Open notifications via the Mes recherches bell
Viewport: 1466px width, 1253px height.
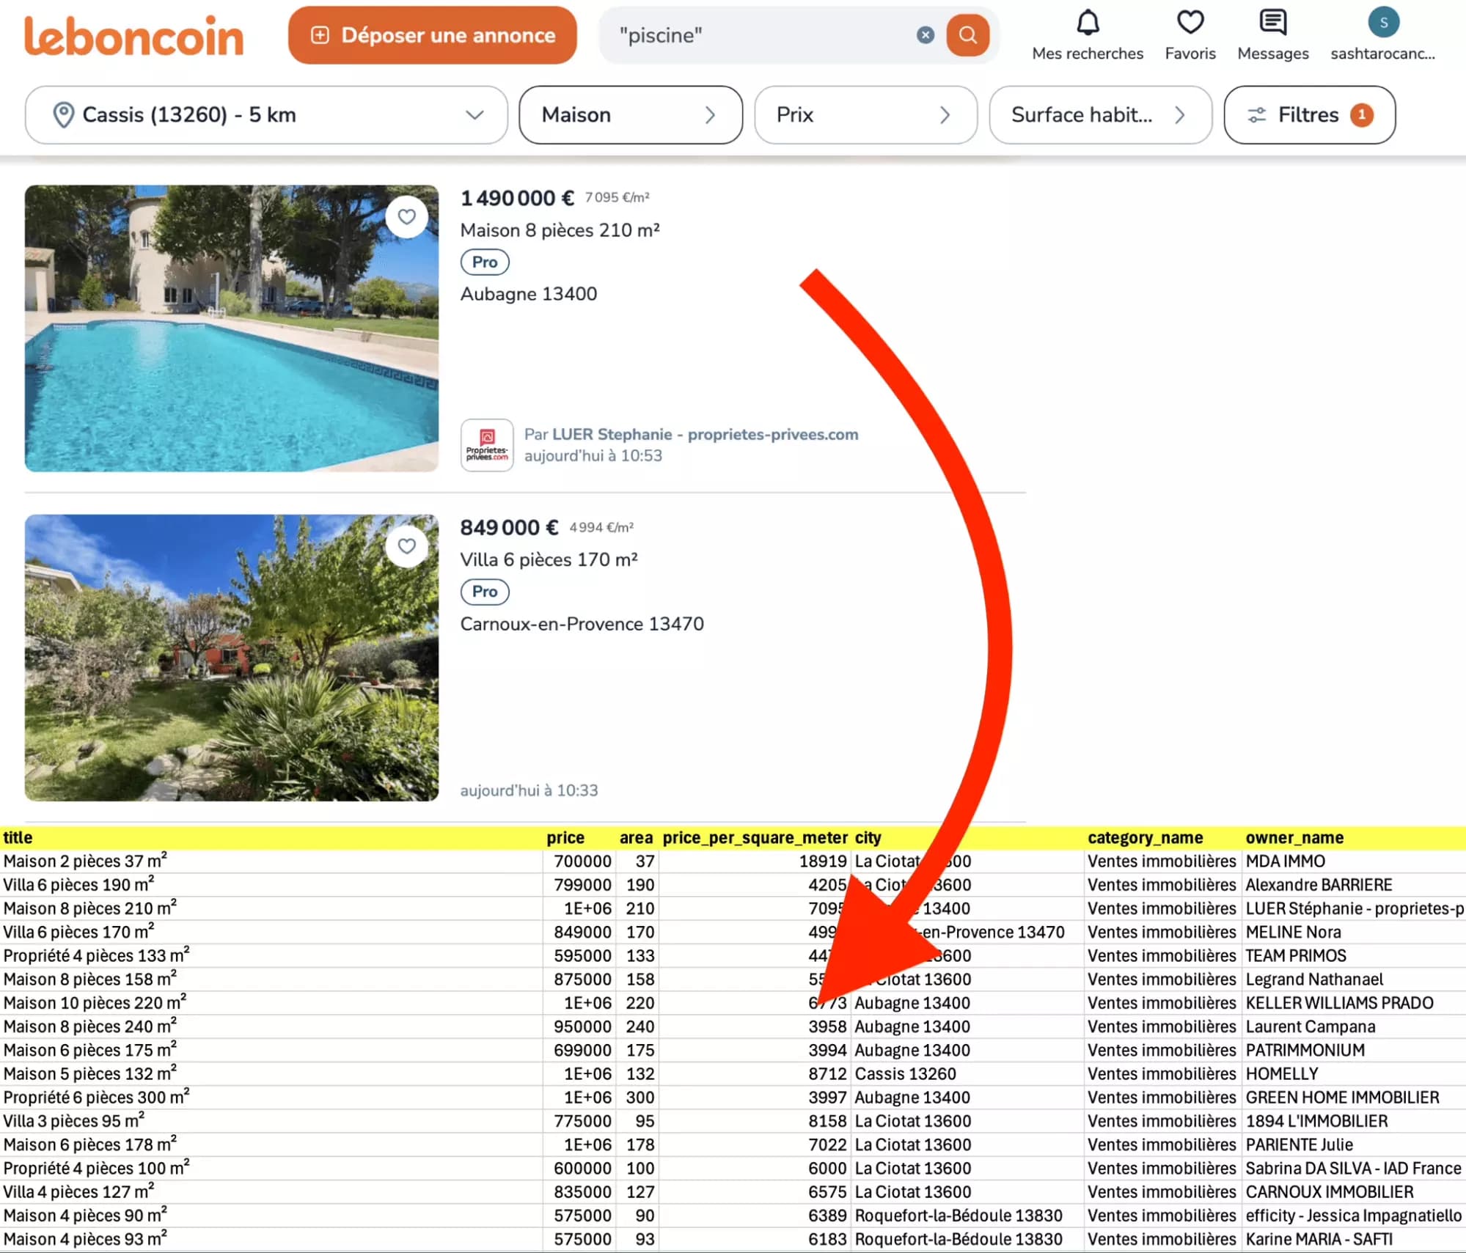point(1087,23)
